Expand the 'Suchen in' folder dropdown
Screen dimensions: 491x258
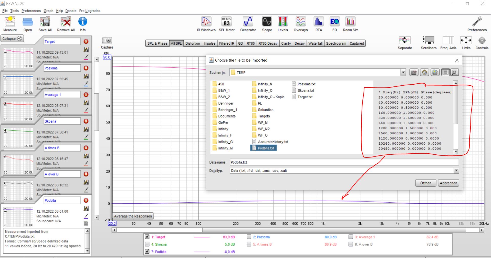coord(403,72)
